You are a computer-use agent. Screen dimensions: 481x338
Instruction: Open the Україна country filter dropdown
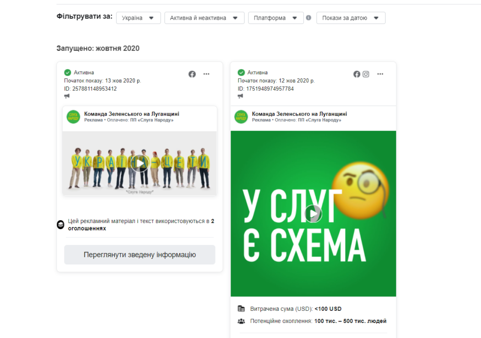139,18
